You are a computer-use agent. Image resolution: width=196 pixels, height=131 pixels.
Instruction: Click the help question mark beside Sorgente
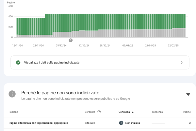(99, 112)
